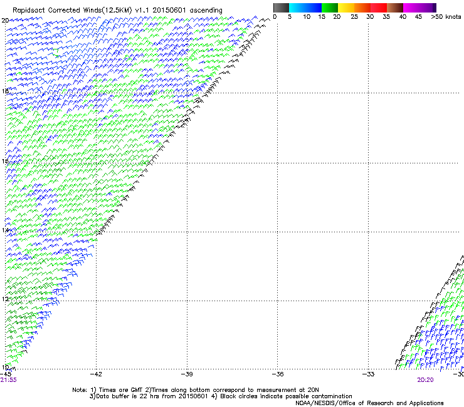
Task: Click latitude label '14' on left axis
Action: [5, 230]
